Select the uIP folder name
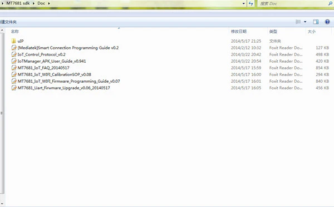The height and width of the screenshot is (207, 334). pyautogui.click(x=21, y=41)
